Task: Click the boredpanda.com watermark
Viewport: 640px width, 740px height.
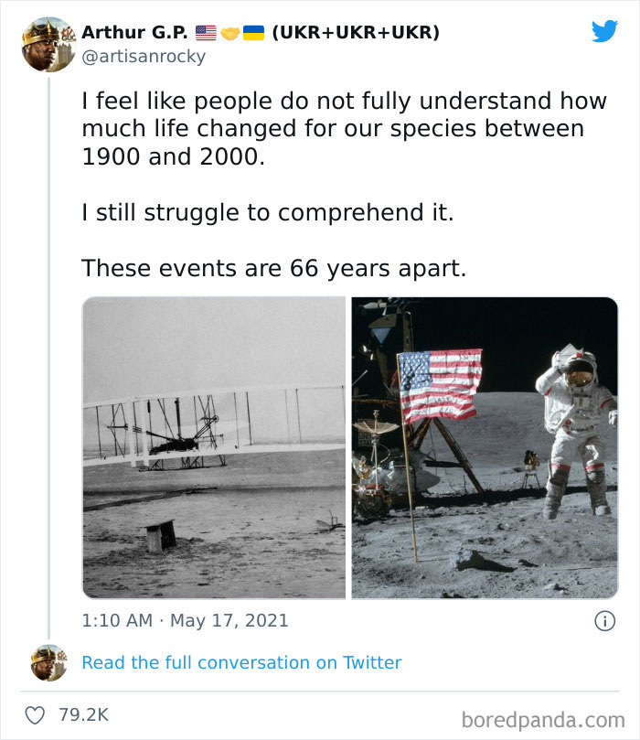Action: [x=542, y=717]
